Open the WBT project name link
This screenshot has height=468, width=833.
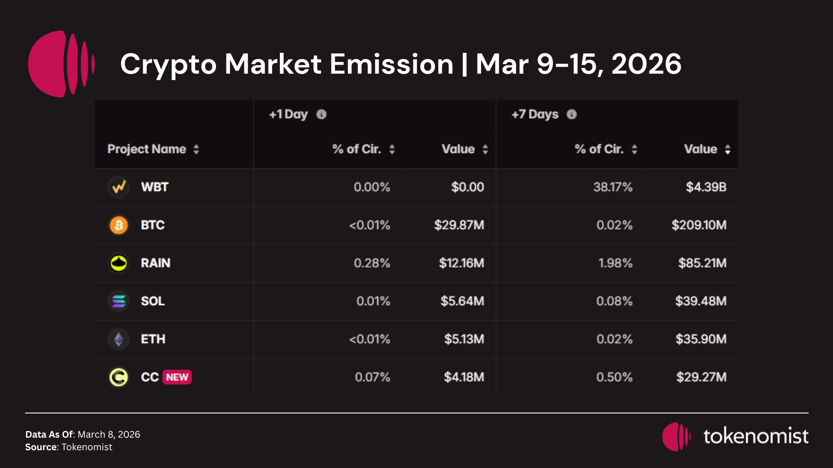tap(154, 187)
